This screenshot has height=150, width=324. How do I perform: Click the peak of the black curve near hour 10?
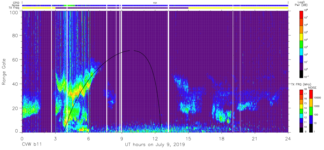click(132, 50)
